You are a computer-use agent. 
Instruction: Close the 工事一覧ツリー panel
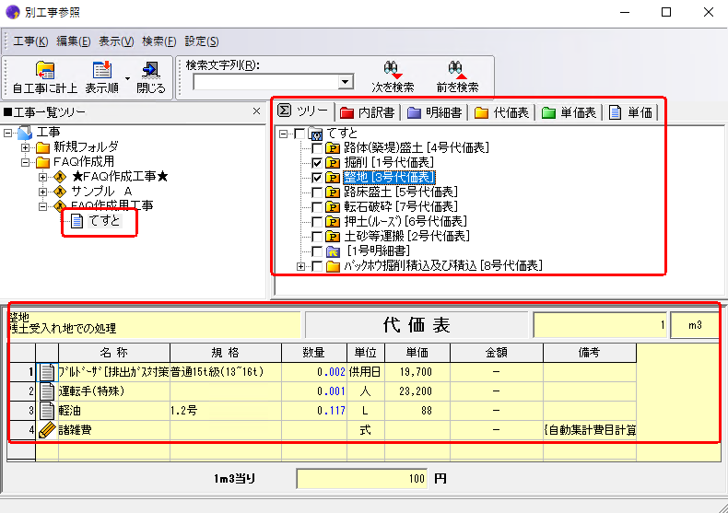point(257,111)
